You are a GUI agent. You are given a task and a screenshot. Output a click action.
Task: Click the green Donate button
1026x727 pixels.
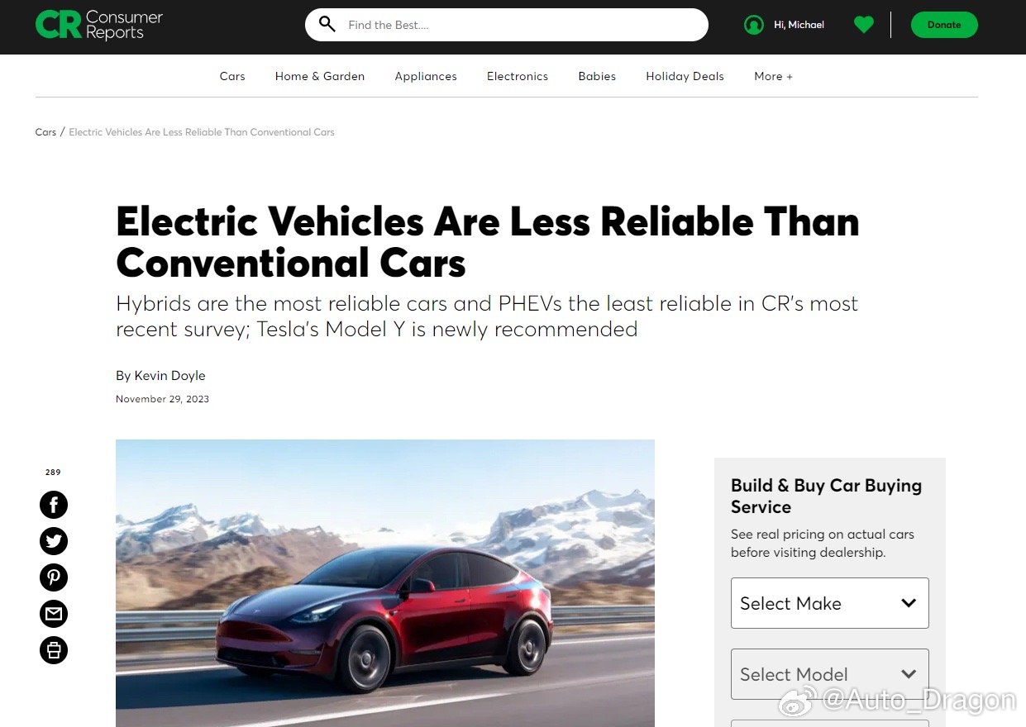click(x=944, y=25)
